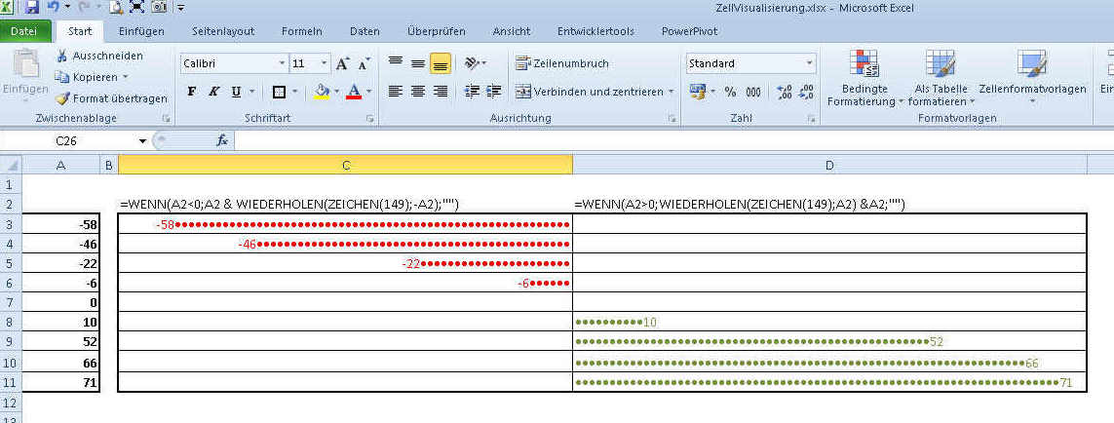Click the insert function fx icon
This screenshot has height=423, width=1114.
(222, 140)
